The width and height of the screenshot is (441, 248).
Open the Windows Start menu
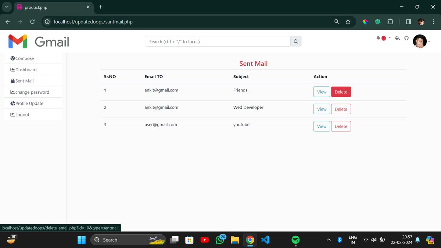pos(82,240)
